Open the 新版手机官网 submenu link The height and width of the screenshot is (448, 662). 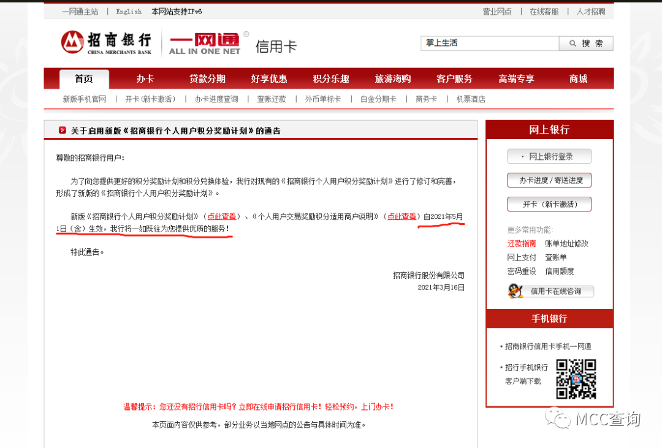point(85,99)
